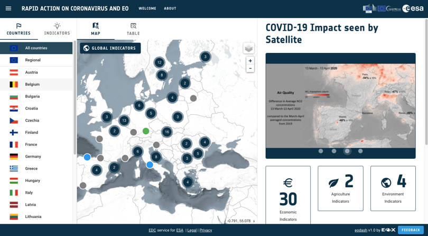Click the cluster marker labeled 16
The image size is (428, 236).
coord(167,132)
